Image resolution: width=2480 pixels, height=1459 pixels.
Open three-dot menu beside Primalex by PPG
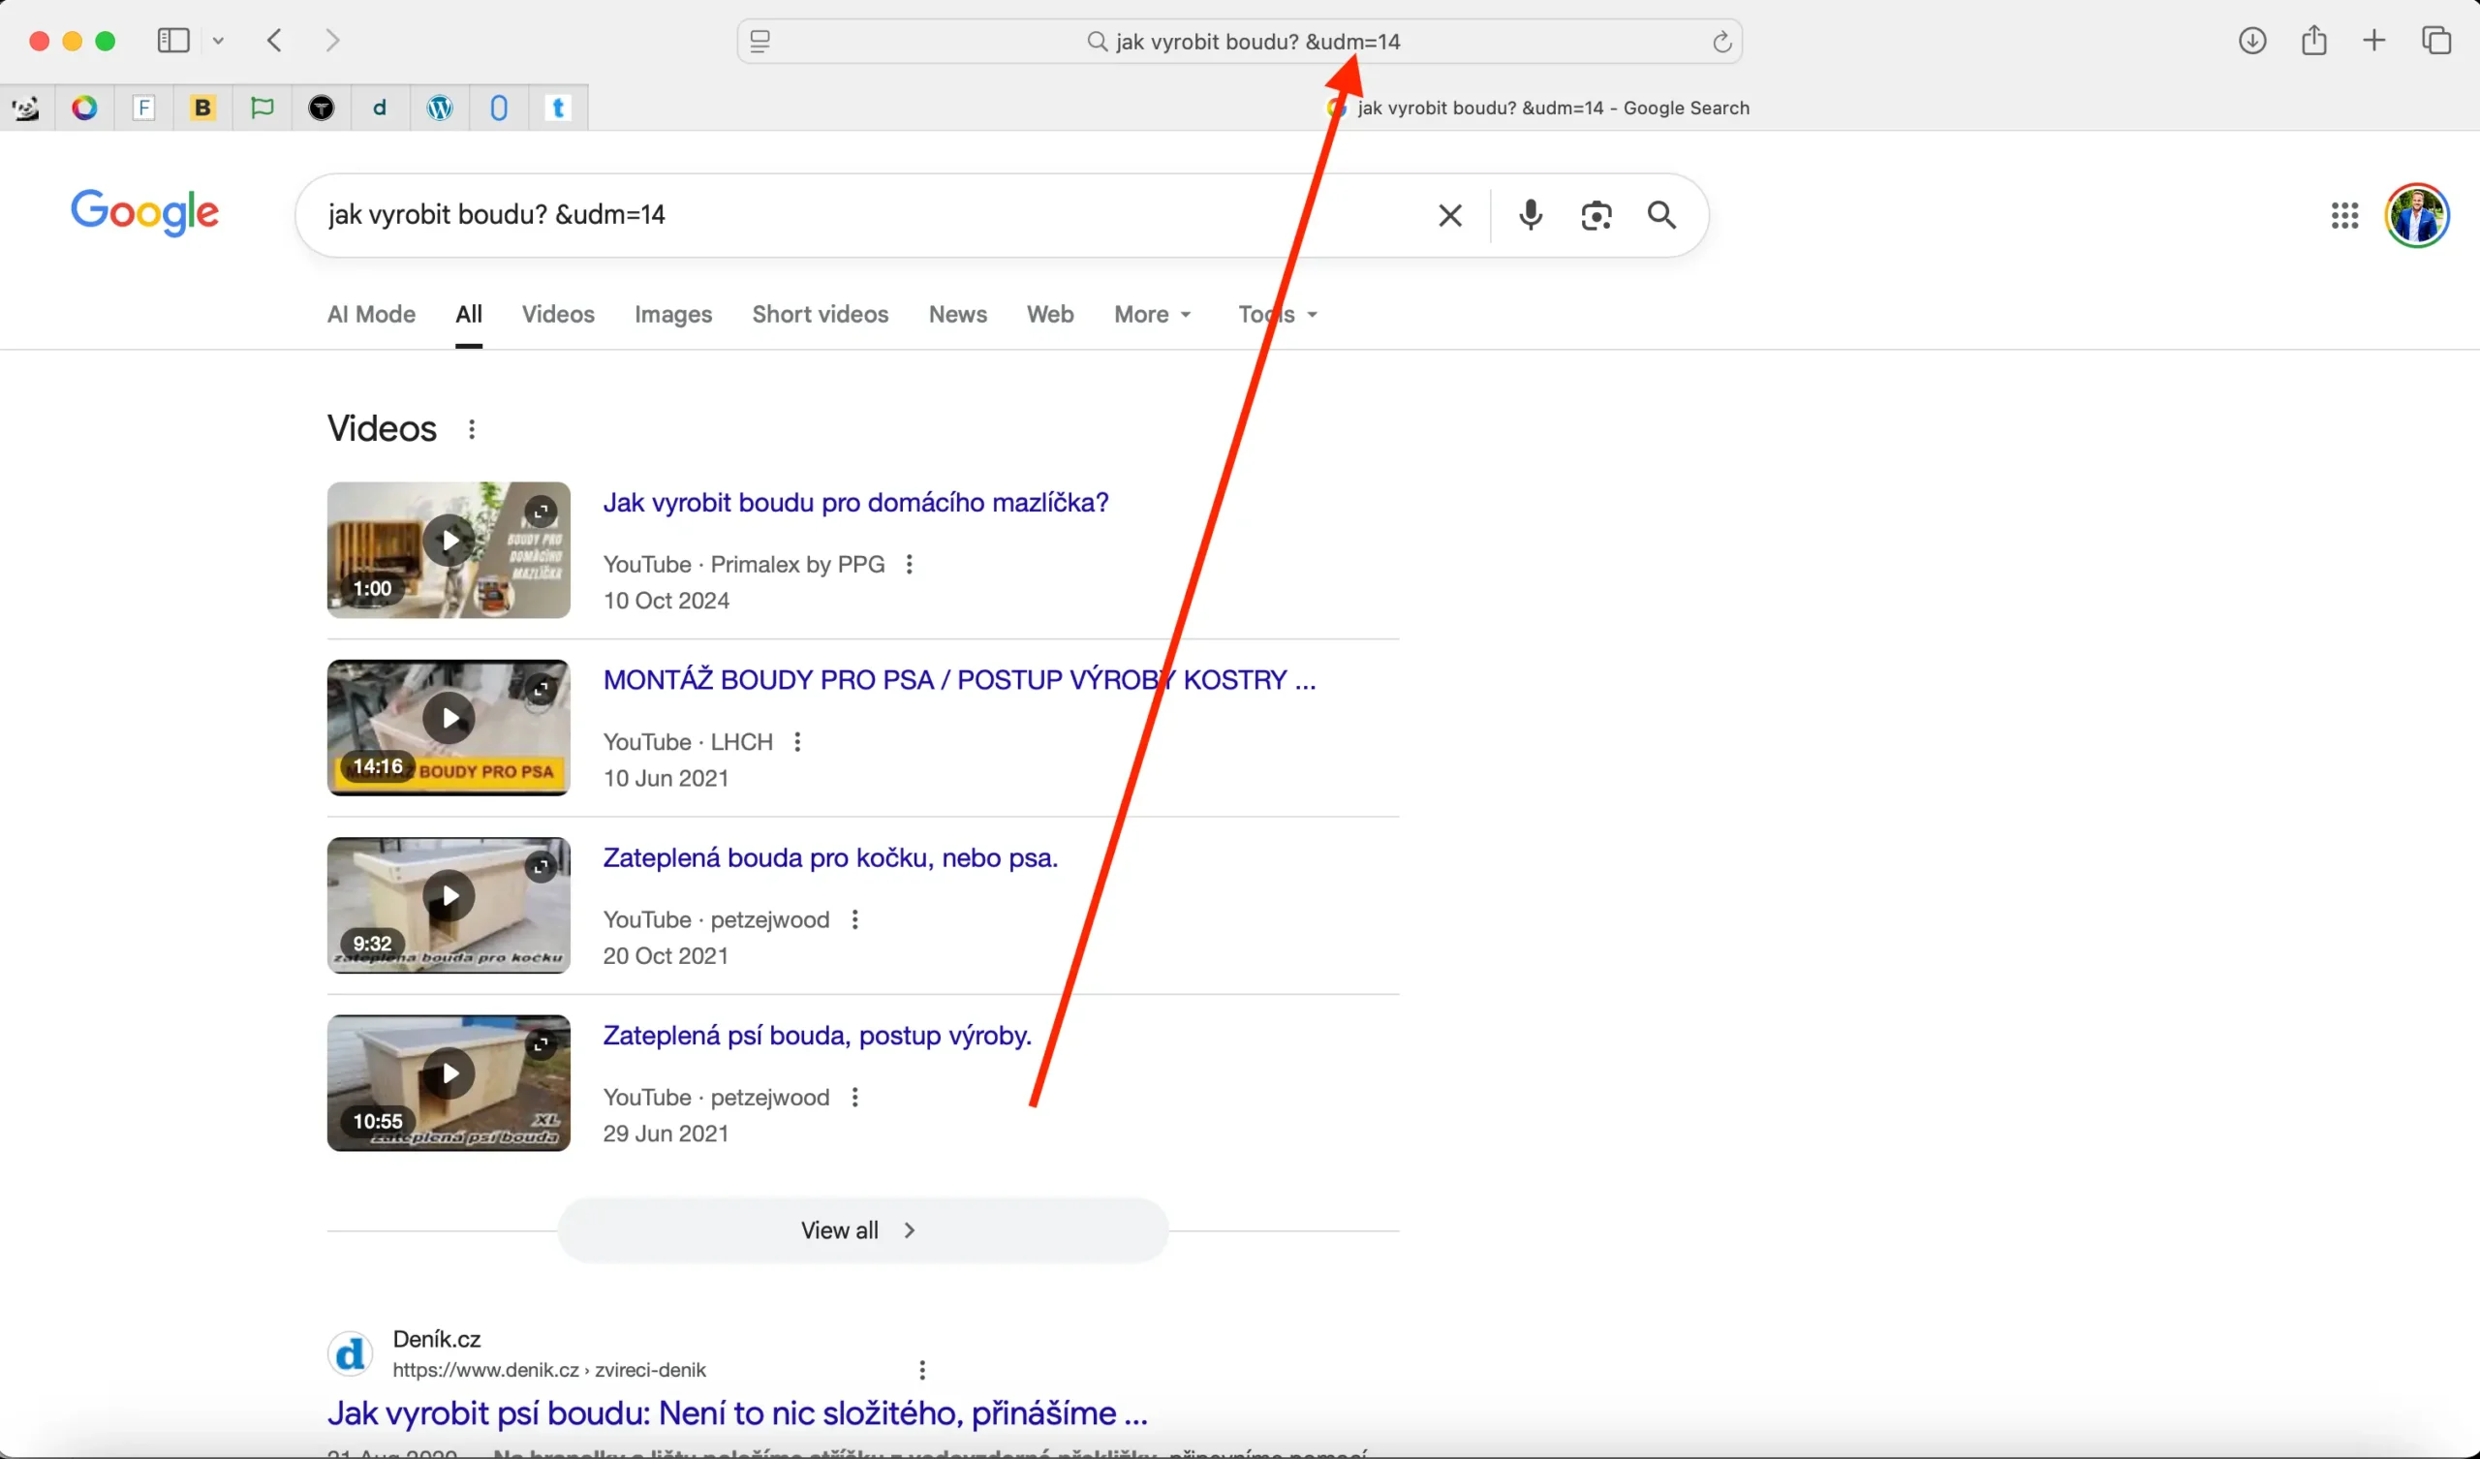909,564
